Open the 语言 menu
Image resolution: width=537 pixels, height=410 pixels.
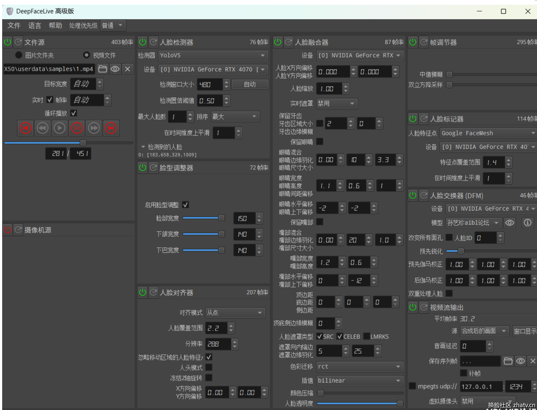click(x=35, y=26)
